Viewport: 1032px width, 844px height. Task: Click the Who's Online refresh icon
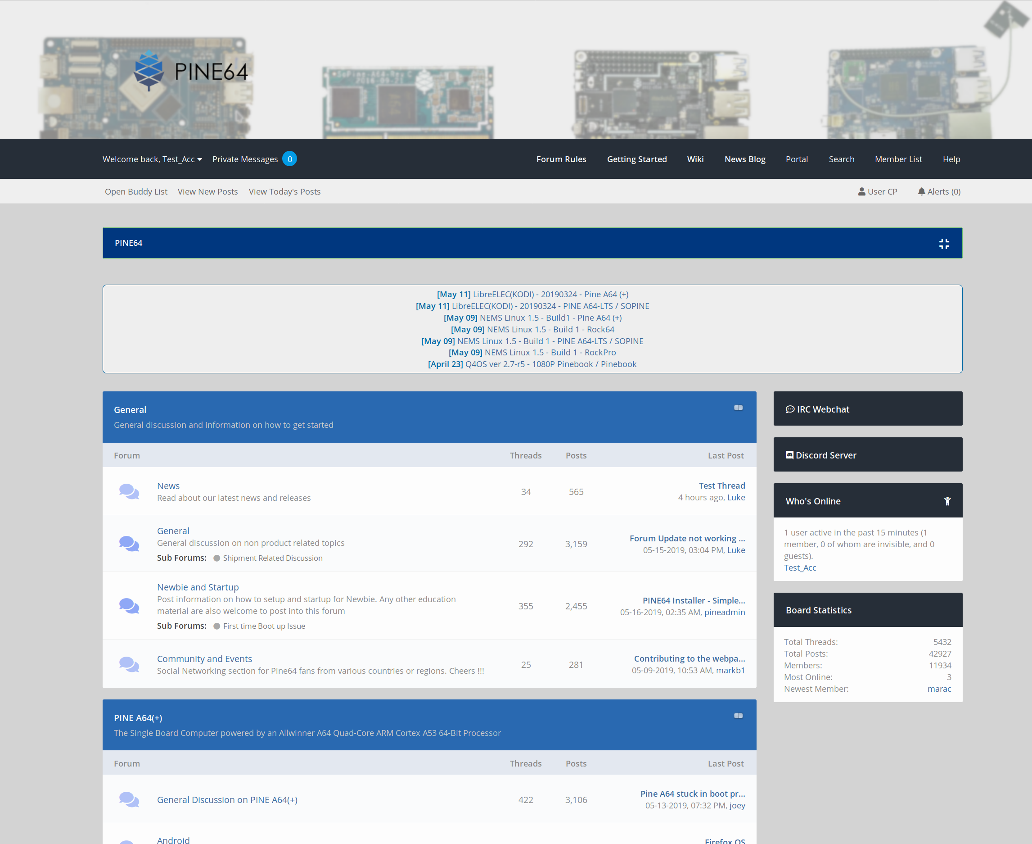[947, 501]
